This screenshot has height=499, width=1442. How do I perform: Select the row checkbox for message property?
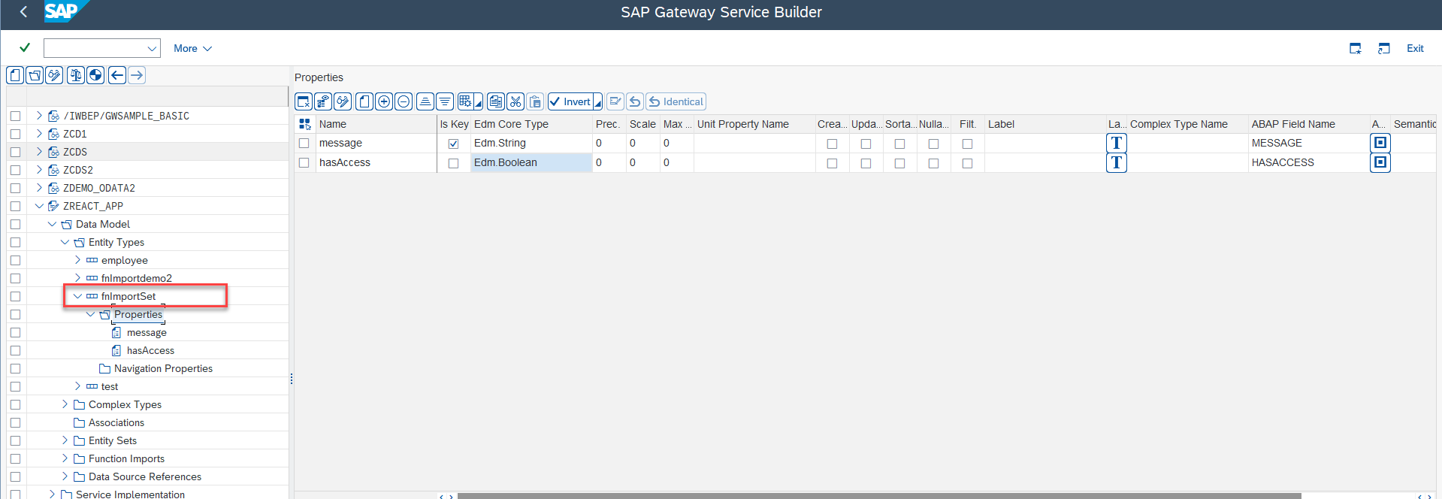(304, 143)
